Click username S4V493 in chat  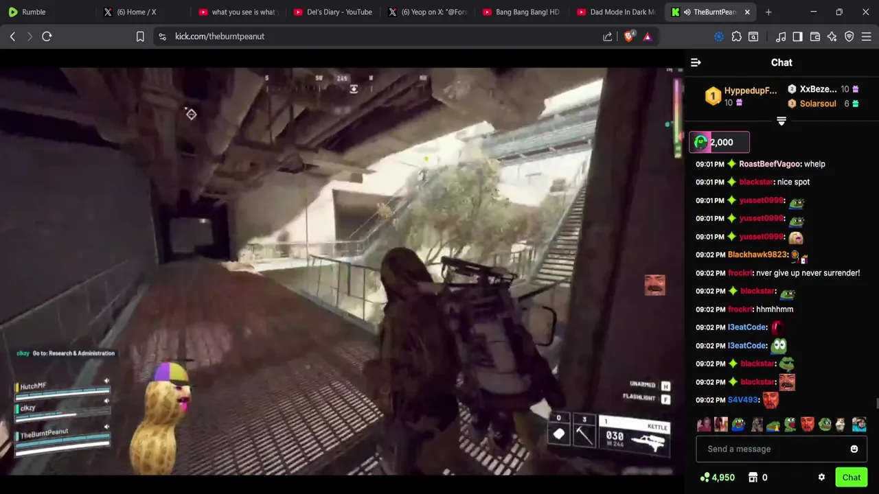pyautogui.click(x=742, y=400)
